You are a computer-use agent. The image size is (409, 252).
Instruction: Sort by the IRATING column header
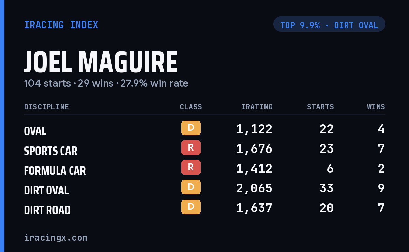point(257,107)
